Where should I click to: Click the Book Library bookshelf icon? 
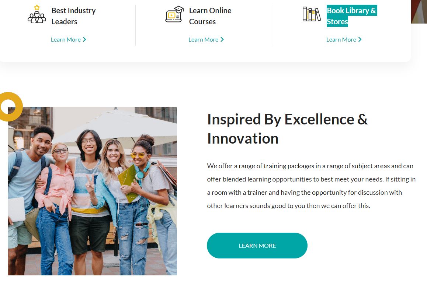[312, 14]
